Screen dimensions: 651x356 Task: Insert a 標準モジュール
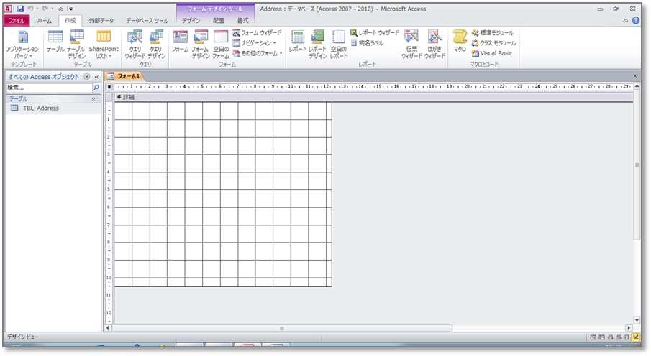click(493, 33)
